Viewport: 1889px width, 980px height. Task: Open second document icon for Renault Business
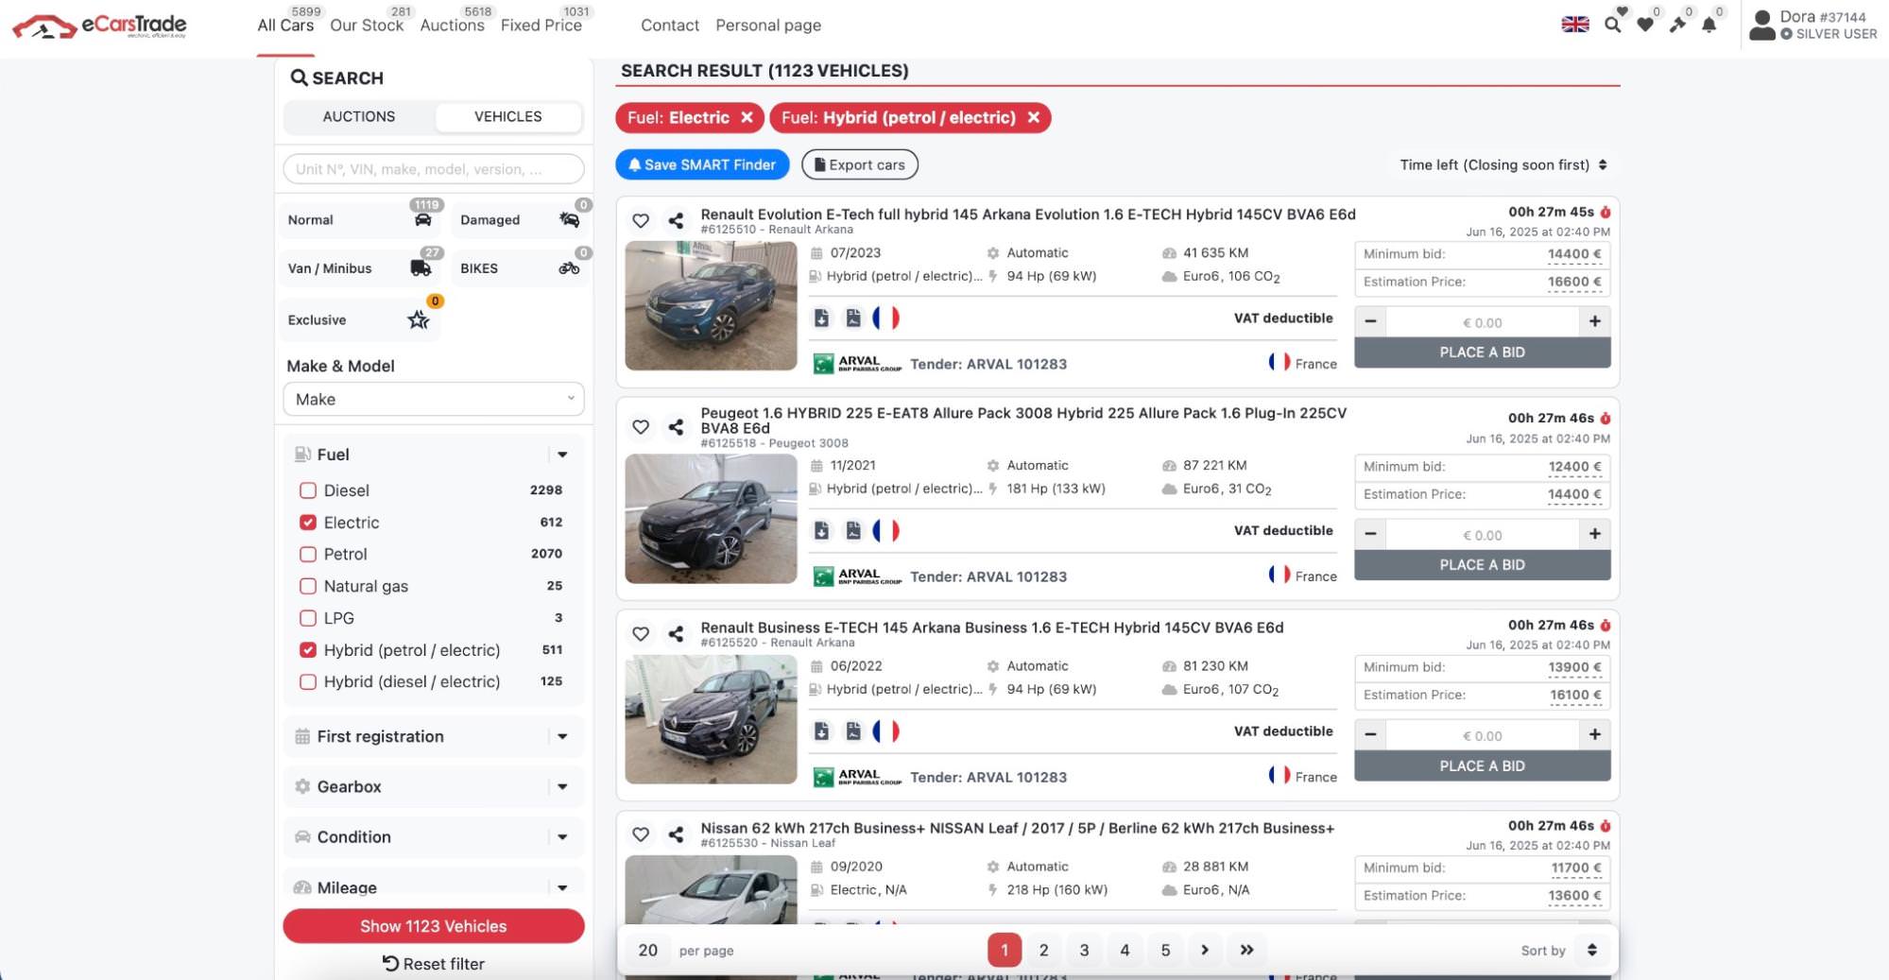853,731
